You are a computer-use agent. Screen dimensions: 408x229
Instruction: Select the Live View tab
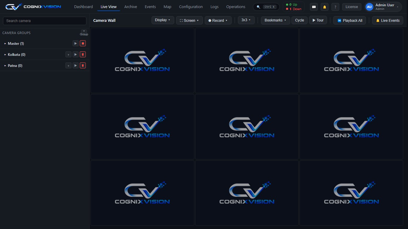click(109, 7)
